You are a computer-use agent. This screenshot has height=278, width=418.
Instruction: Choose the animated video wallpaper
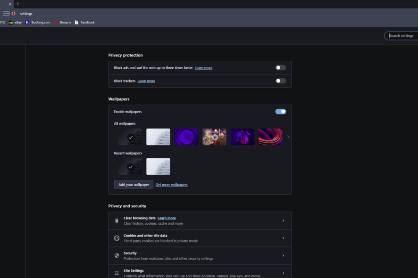[214, 137]
